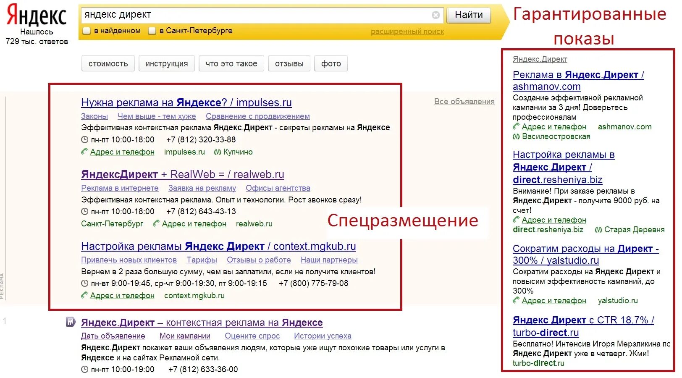Click the metro icon beside Купчино
The height and width of the screenshot is (378, 682).
point(218,152)
